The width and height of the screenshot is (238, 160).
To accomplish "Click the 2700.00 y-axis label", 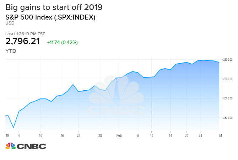I will point(228,79).
